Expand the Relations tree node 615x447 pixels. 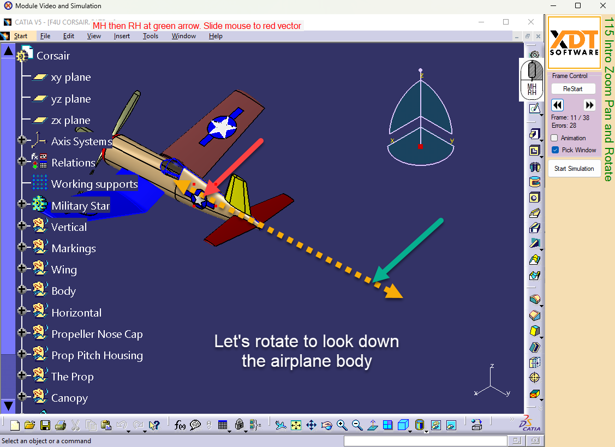22,161
